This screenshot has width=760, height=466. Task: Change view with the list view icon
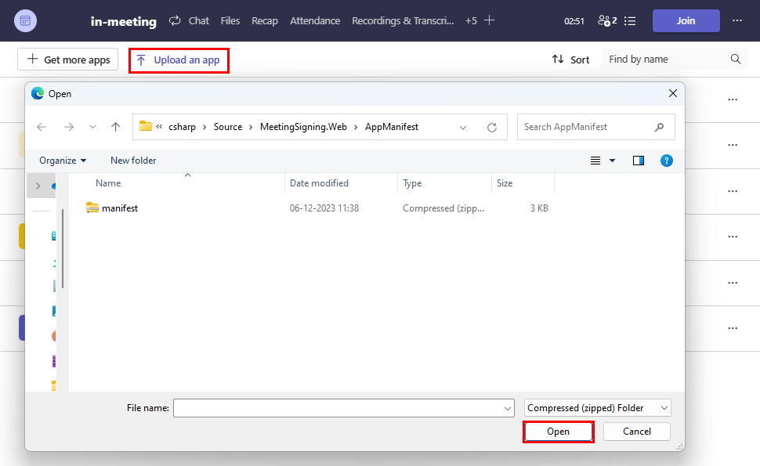click(x=595, y=161)
